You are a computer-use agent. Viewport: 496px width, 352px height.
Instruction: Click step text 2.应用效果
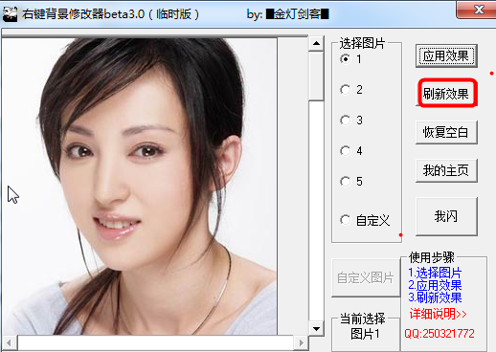pyautogui.click(x=435, y=285)
